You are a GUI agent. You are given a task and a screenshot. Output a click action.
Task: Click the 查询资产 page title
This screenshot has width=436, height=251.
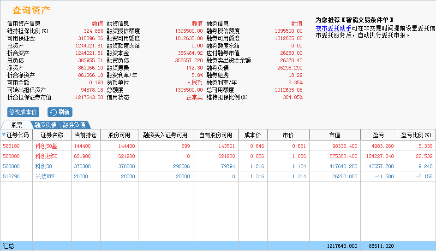[31, 10]
